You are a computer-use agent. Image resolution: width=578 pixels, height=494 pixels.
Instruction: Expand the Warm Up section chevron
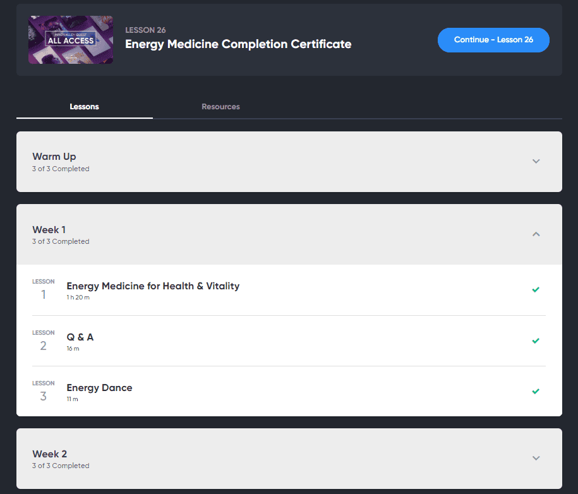pos(536,161)
